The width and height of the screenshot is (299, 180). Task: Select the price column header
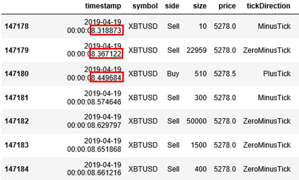pyautogui.click(x=227, y=6)
